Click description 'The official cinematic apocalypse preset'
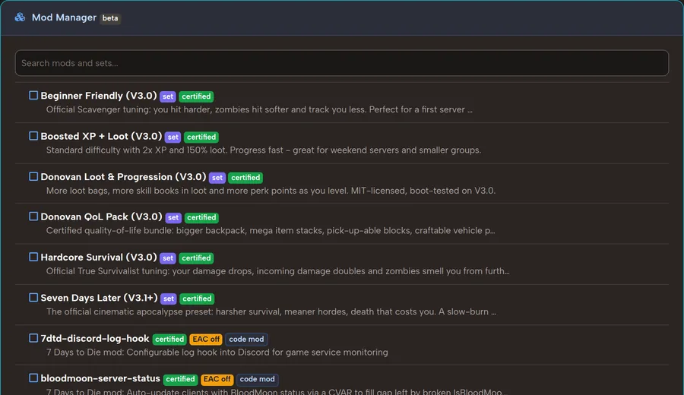The width and height of the screenshot is (684, 395). (x=271, y=311)
